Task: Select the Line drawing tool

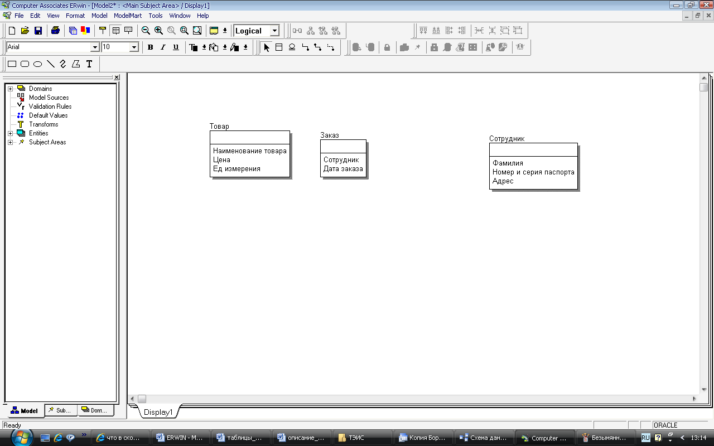Action: tap(50, 64)
